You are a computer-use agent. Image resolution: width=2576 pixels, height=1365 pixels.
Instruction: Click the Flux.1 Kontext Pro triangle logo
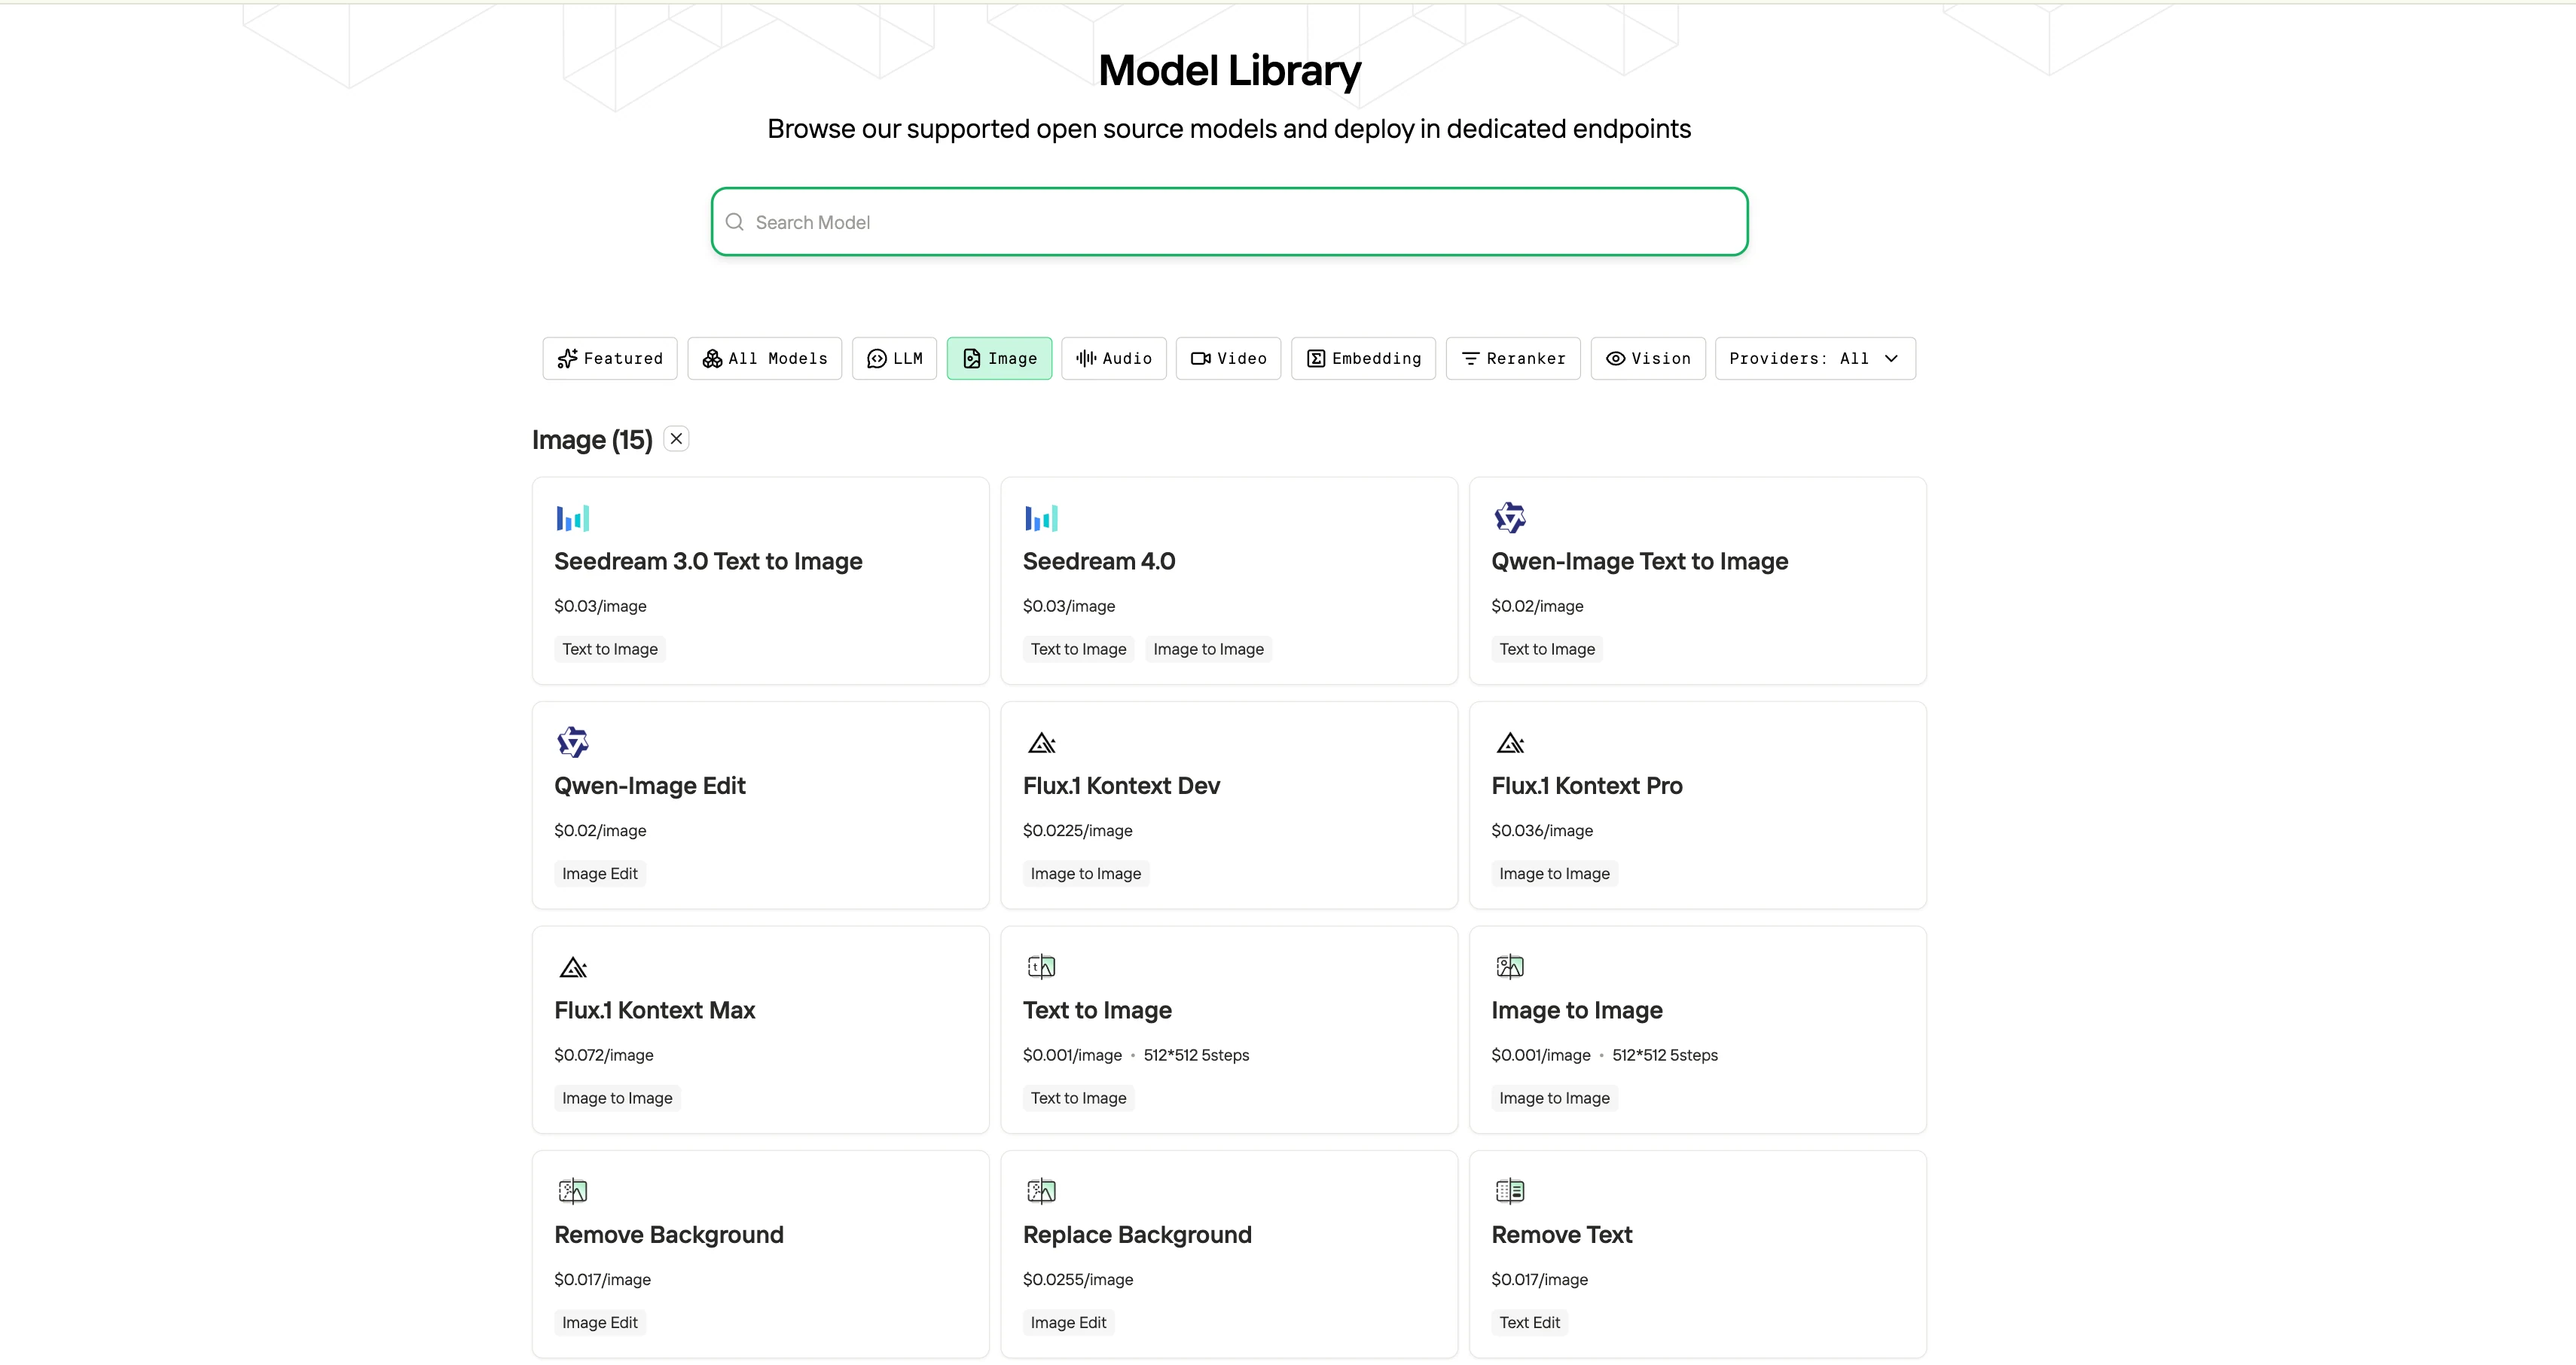pyautogui.click(x=1510, y=743)
